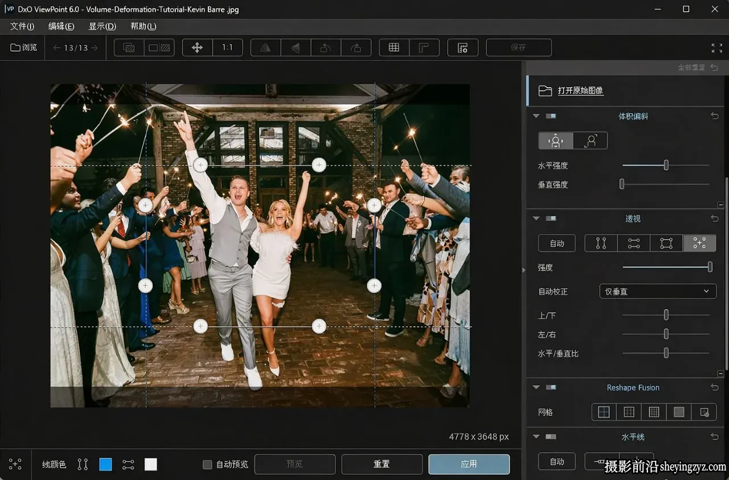Toggle the 透视 panel on/off switch

coord(551,219)
